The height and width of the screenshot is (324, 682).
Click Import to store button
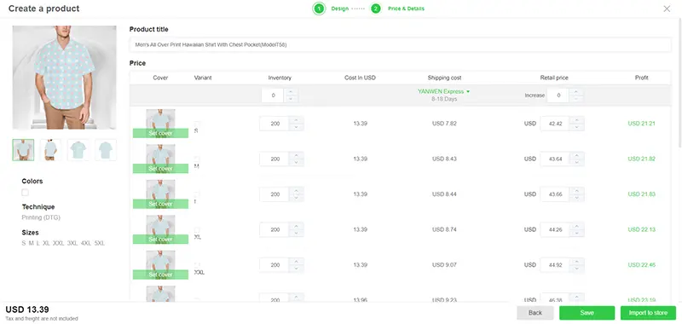pos(648,313)
